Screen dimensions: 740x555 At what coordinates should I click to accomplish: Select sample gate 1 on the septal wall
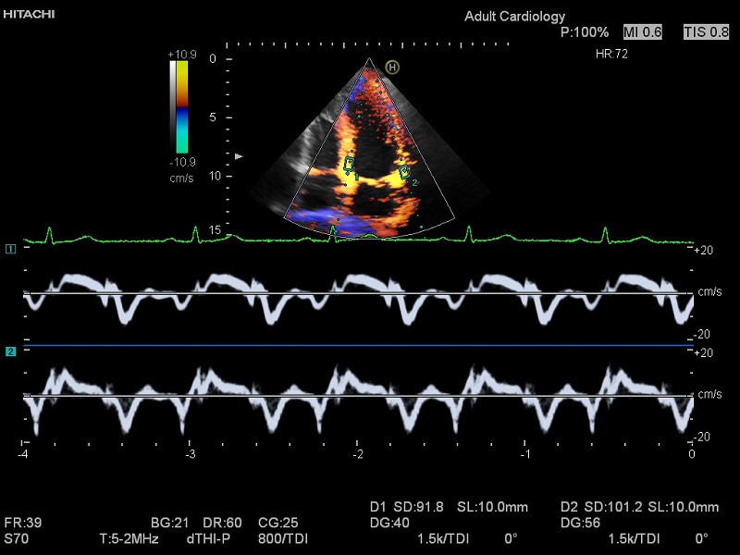350,165
